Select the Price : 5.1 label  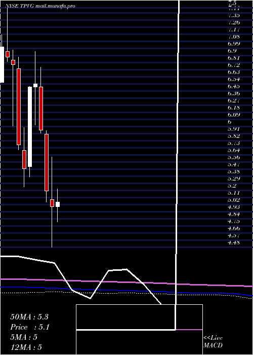[x=30, y=327]
